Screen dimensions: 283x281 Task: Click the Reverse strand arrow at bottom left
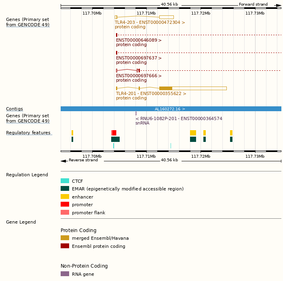[63, 161]
